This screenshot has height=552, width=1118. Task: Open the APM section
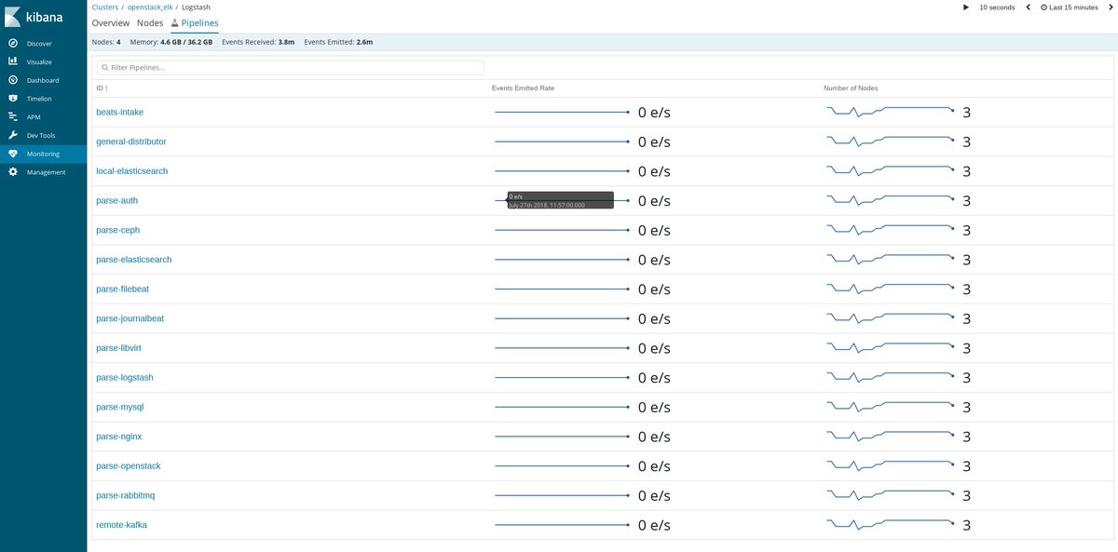[x=30, y=116]
